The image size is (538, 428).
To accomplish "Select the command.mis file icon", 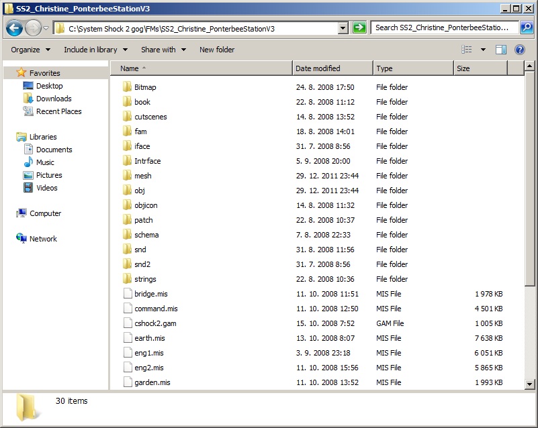I will (128, 309).
